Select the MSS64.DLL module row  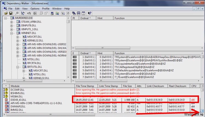point(101,97)
